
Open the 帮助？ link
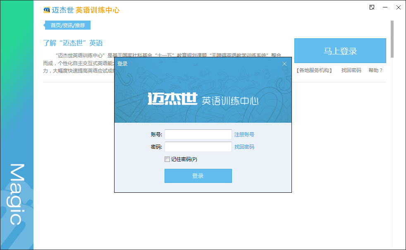[x=375, y=70]
